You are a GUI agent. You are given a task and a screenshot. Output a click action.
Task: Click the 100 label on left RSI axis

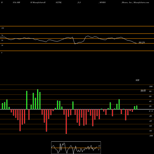click(2, 28)
